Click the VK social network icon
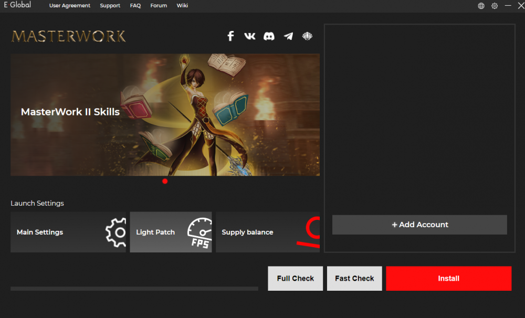This screenshot has height=318, width=525. pos(250,36)
